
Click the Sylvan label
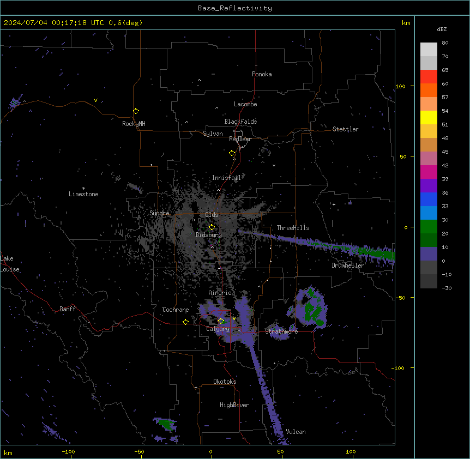point(213,134)
